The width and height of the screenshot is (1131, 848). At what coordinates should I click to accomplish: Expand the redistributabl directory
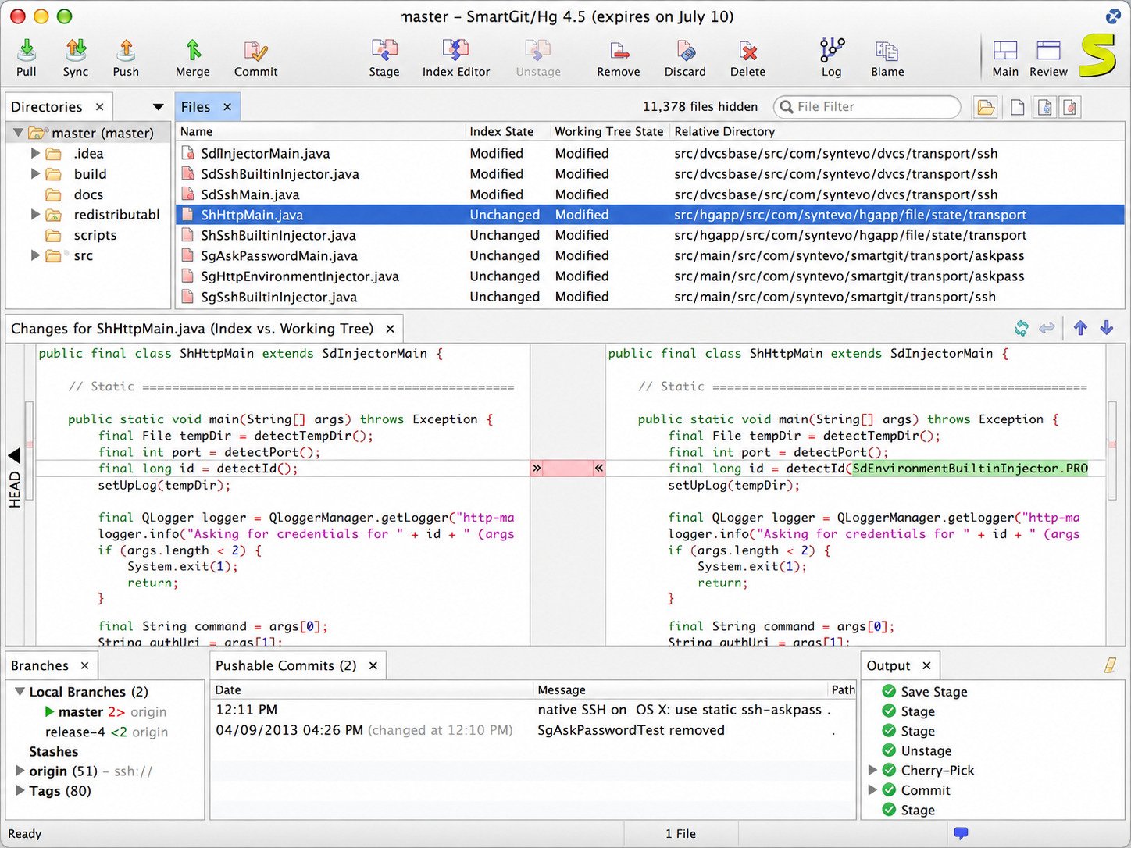35,214
